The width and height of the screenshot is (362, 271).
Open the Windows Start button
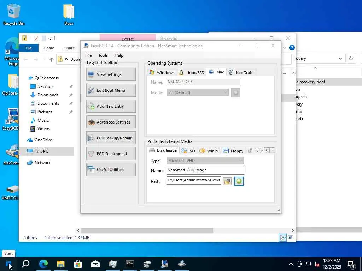click(8, 264)
